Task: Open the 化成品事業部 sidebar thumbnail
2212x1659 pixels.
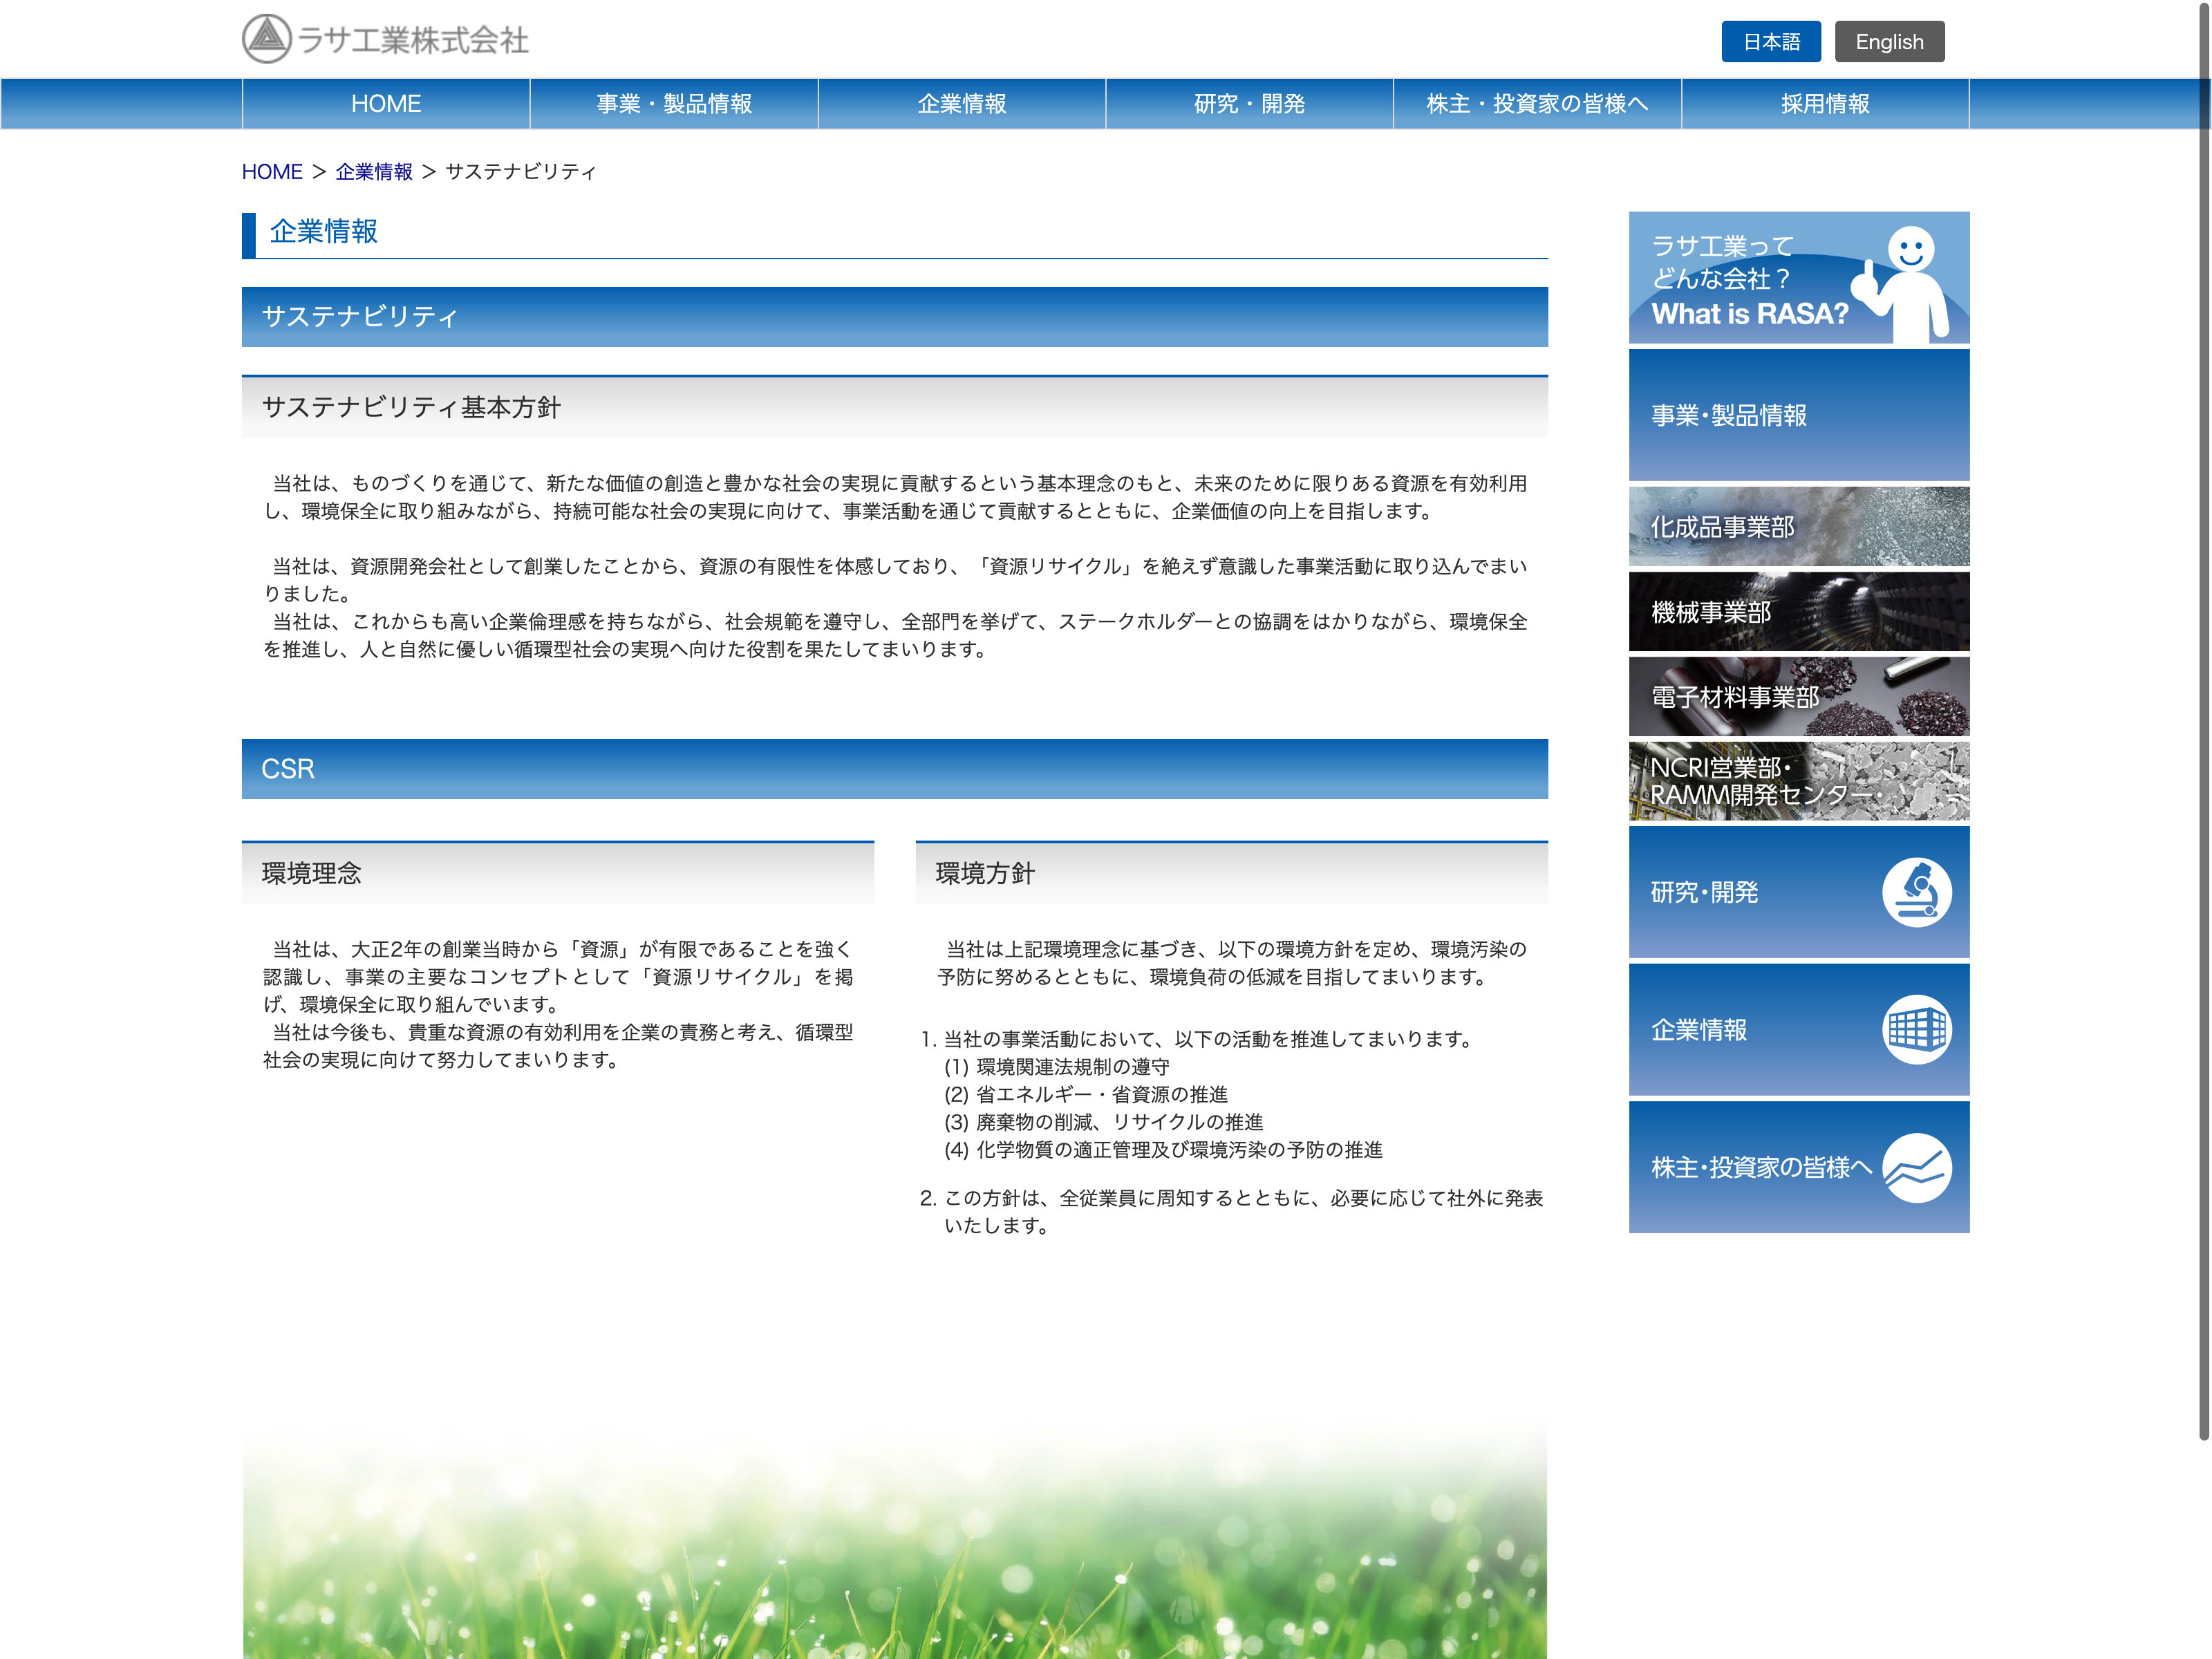Action: [x=1798, y=527]
